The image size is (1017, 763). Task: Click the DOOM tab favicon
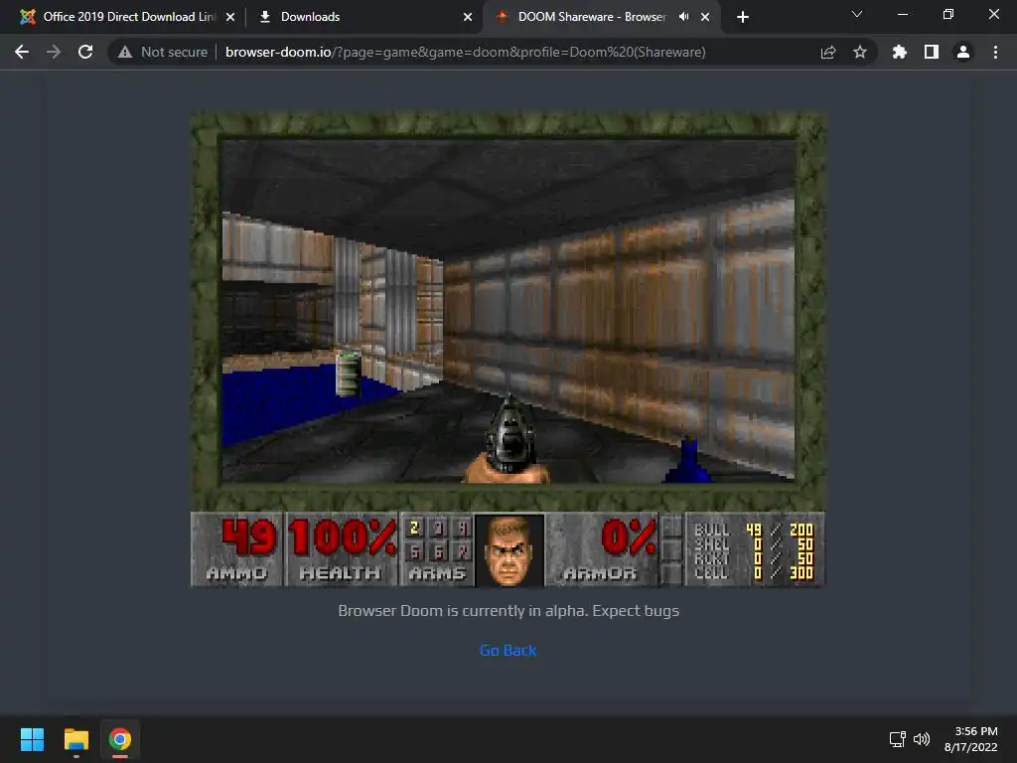pos(502,17)
